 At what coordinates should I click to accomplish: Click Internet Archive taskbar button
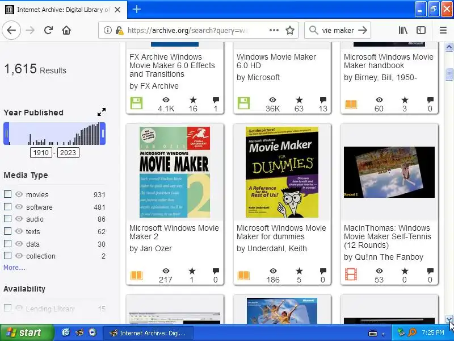148,333
